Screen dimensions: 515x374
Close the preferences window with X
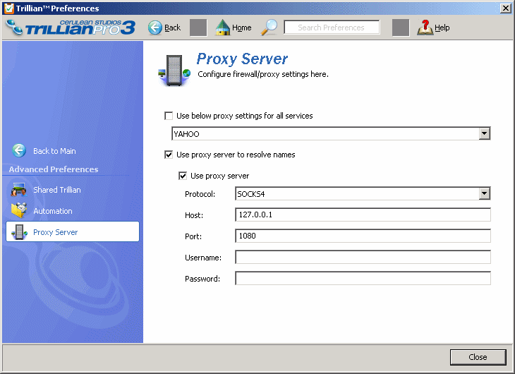coord(505,8)
